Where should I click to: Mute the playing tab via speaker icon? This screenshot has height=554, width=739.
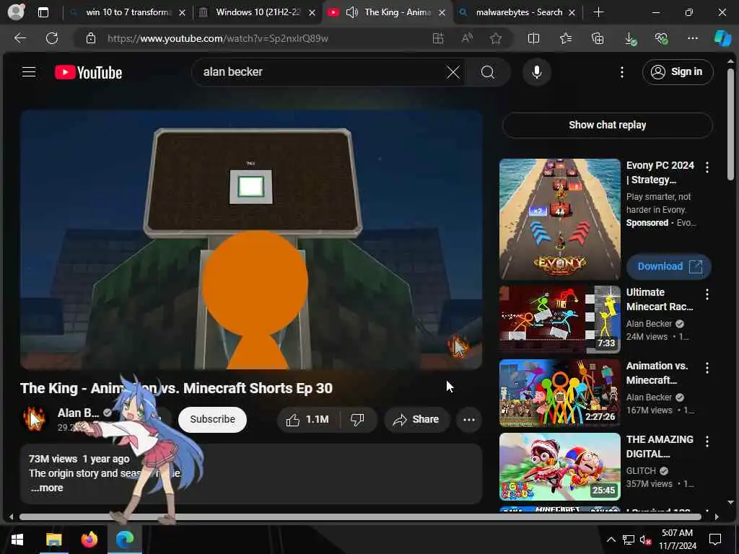[351, 12]
